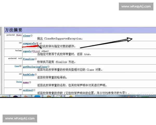Open the equals method link
This screenshot has height=125, width=156.
[x=27, y=51]
